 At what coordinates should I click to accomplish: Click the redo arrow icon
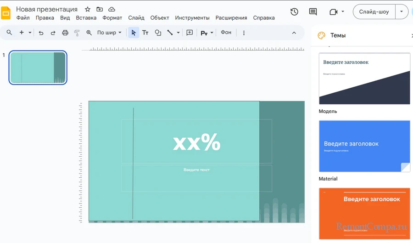(53, 33)
